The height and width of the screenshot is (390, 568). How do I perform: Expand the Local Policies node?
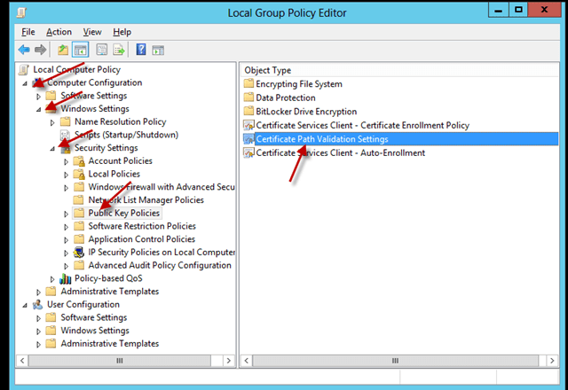click(66, 175)
